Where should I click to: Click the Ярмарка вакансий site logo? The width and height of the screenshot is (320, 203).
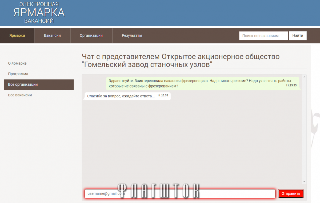click(39, 12)
